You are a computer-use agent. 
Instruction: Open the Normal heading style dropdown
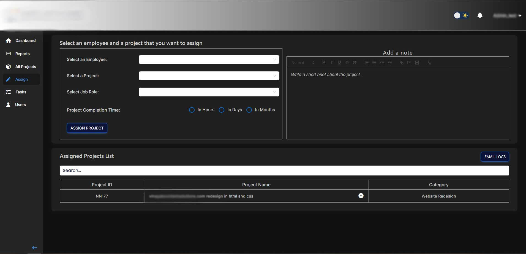tap(302, 63)
